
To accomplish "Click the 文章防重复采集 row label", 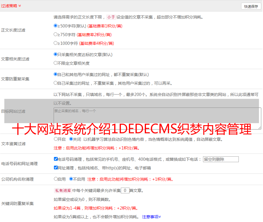I will coord(15,79).
